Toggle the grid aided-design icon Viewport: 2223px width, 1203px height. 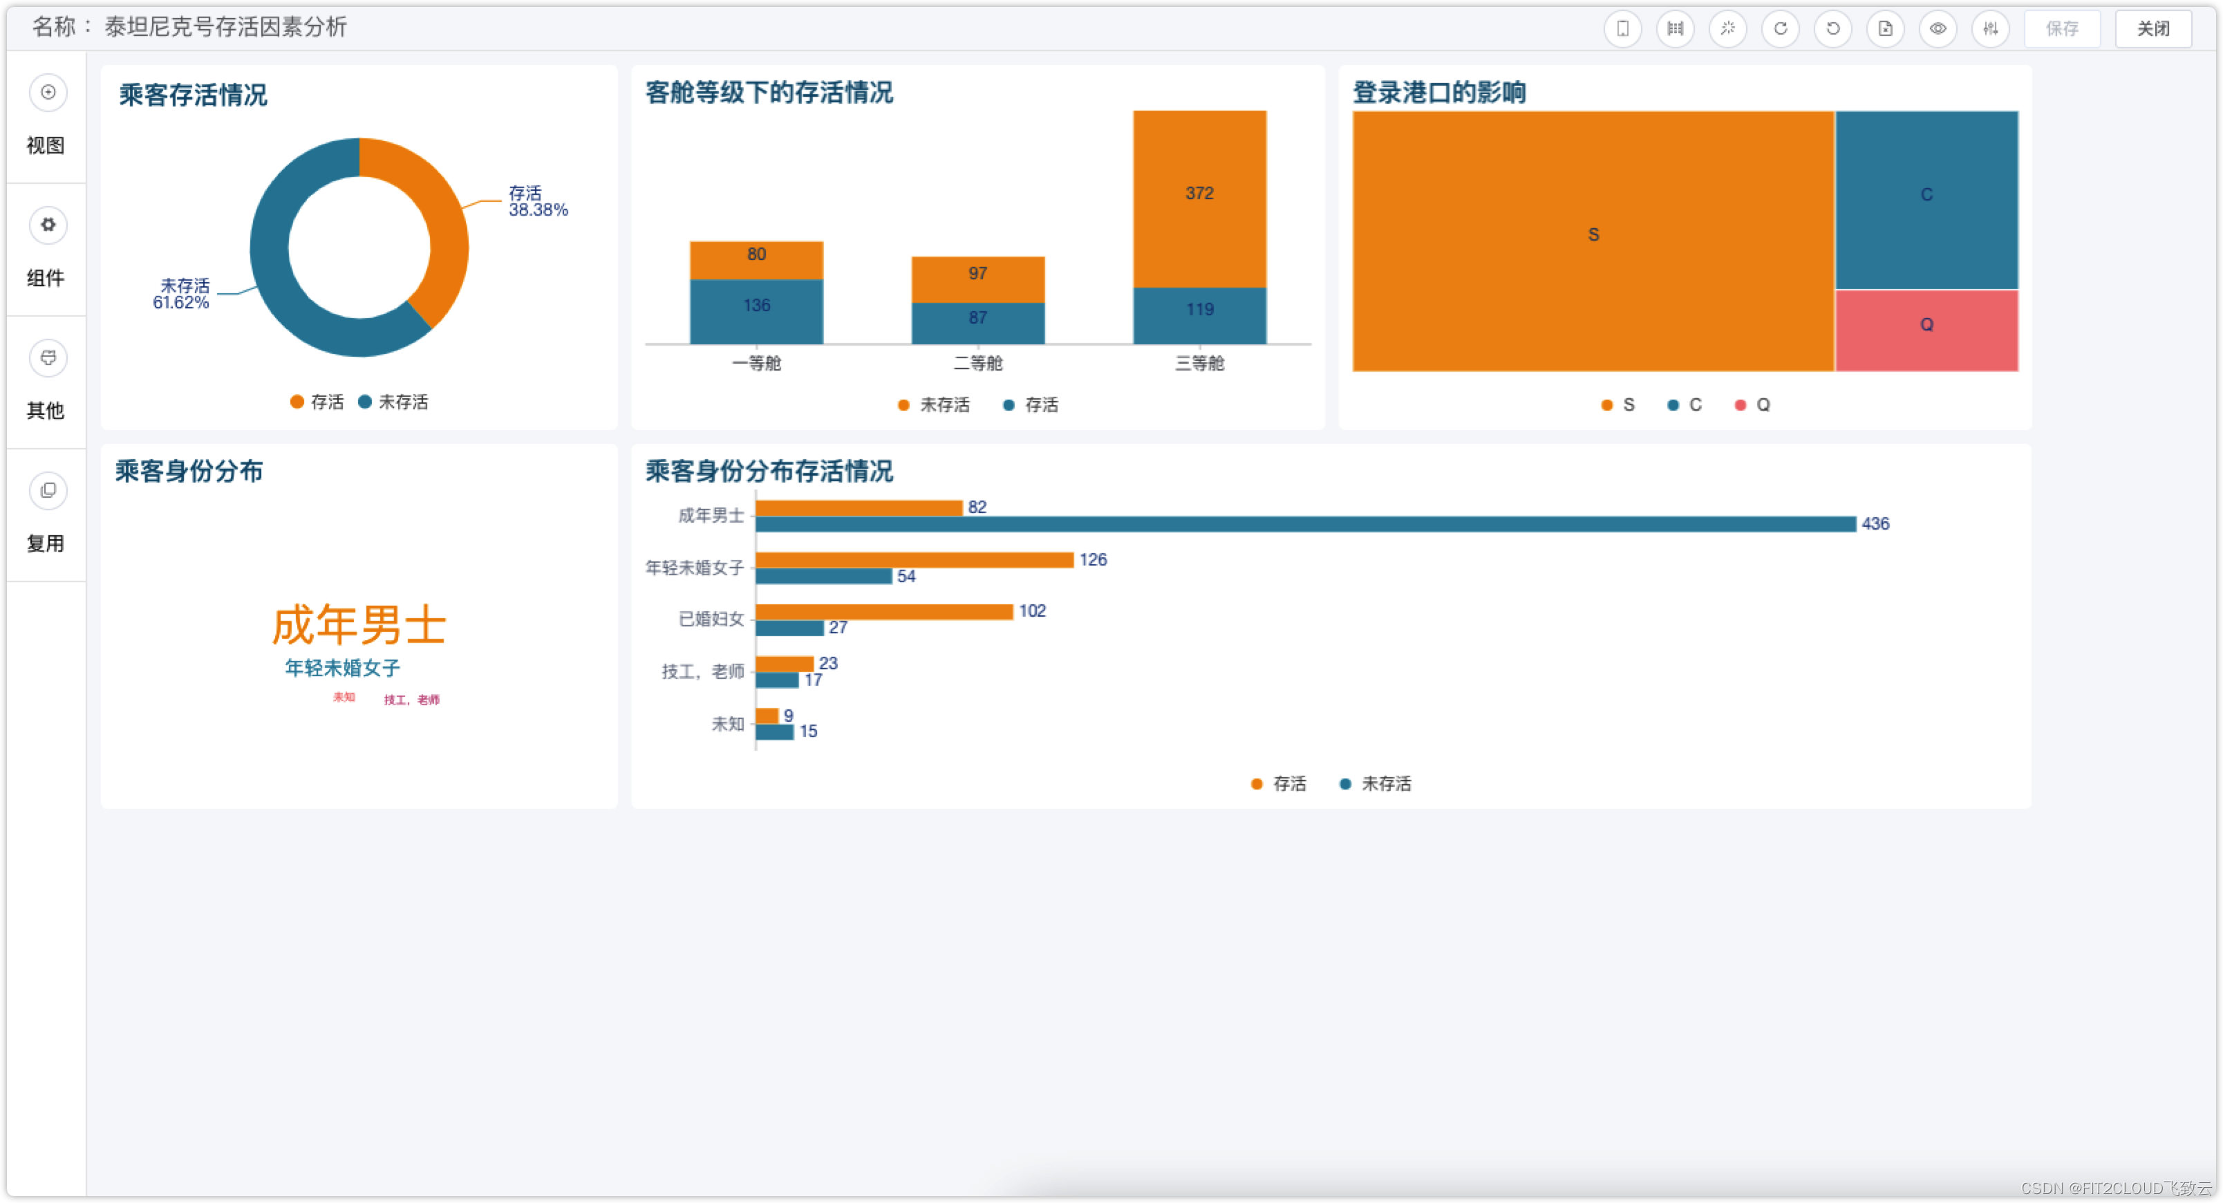tap(1675, 28)
